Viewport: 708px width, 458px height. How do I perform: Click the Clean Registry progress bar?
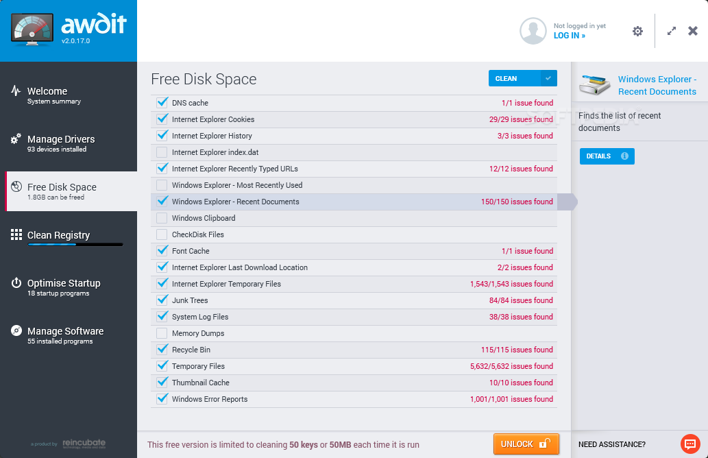(75, 245)
